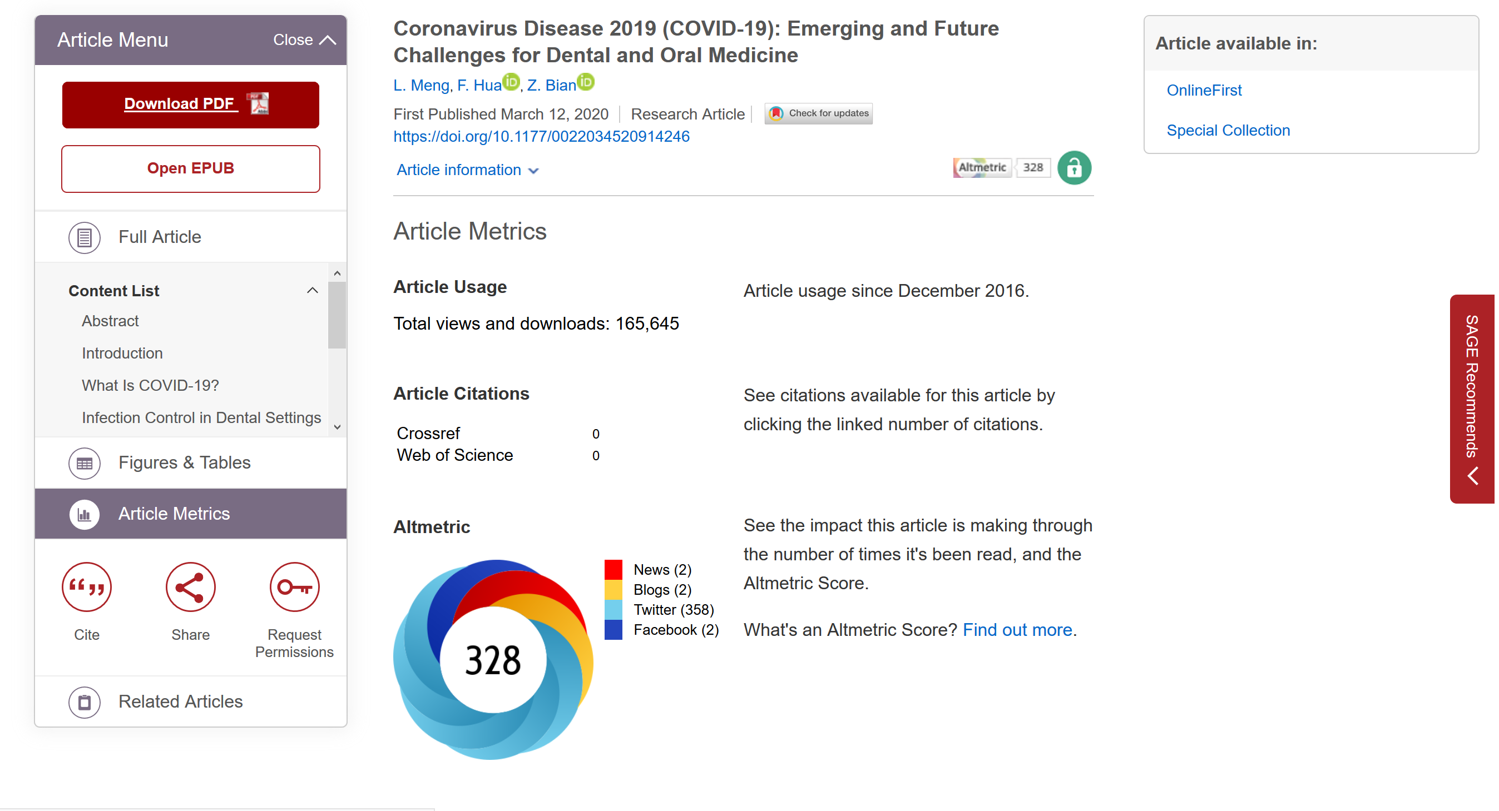Click the Cite label text

click(x=87, y=635)
